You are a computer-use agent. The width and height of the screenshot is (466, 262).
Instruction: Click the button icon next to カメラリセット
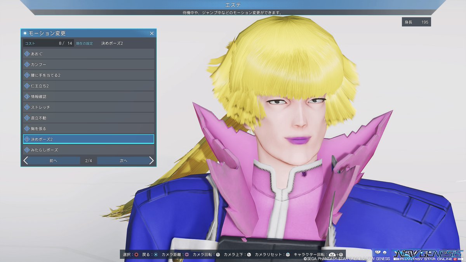click(287, 255)
